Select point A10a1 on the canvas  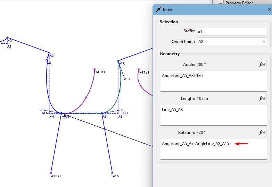coord(94,69)
